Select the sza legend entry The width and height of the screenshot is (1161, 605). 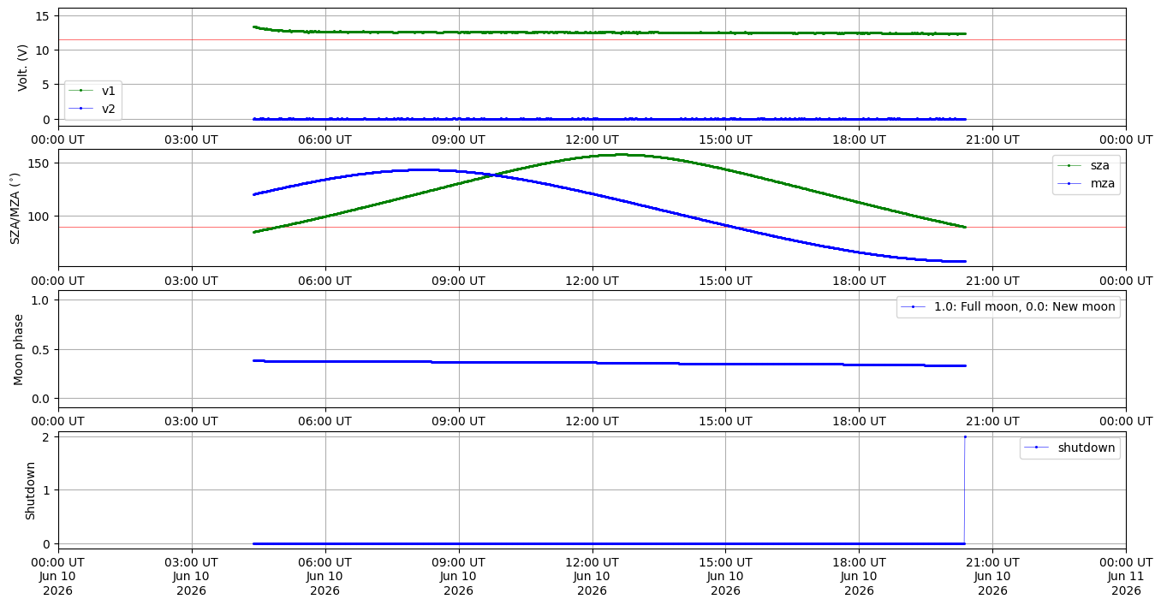click(x=1086, y=165)
